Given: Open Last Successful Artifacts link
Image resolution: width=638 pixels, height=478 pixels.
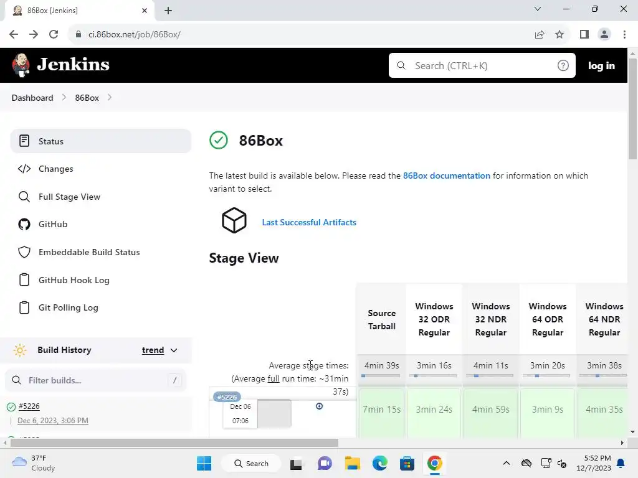Looking at the screenshot, I should click(309, 222).
